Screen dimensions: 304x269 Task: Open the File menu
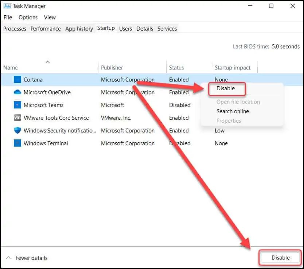8,17
